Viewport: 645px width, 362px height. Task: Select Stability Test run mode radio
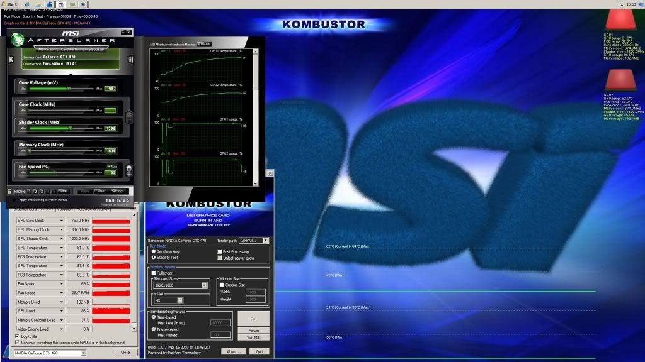pos(154,257)
